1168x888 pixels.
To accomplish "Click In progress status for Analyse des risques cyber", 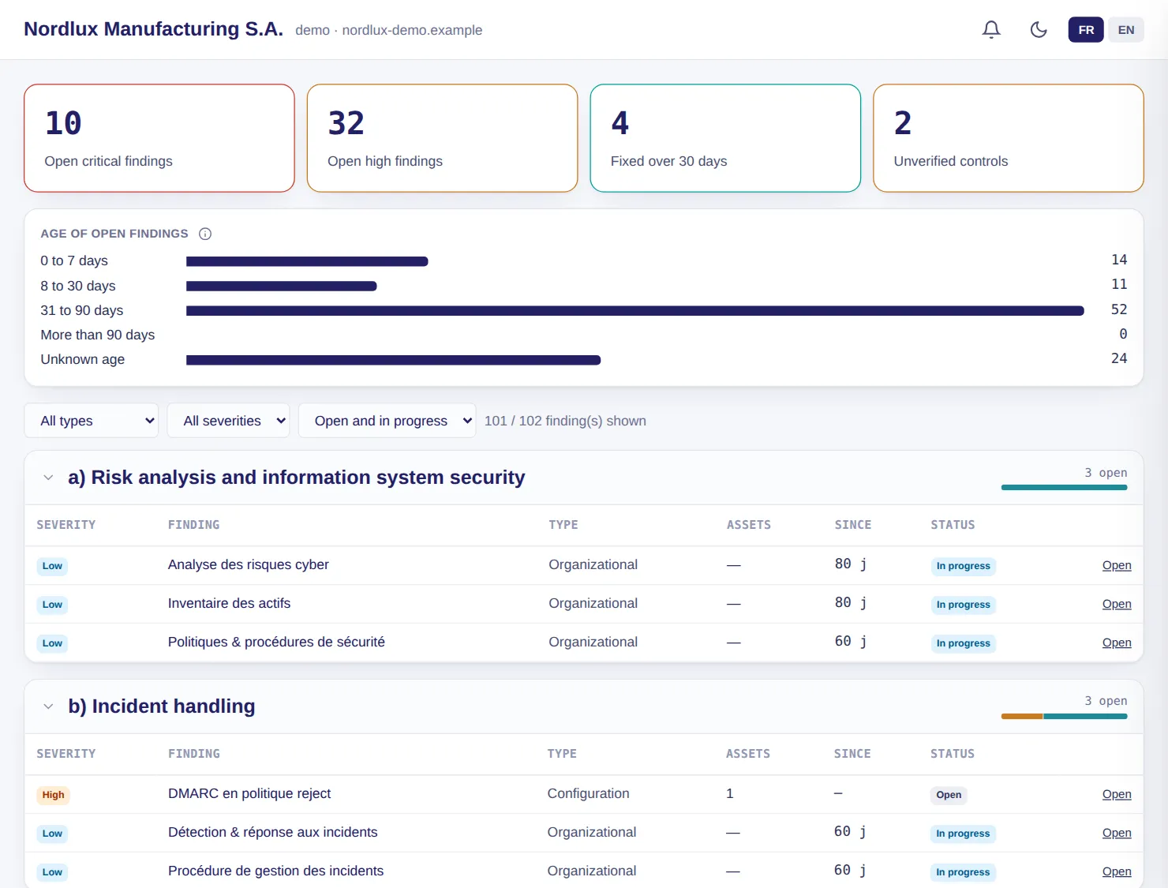I will coord(963,566).
